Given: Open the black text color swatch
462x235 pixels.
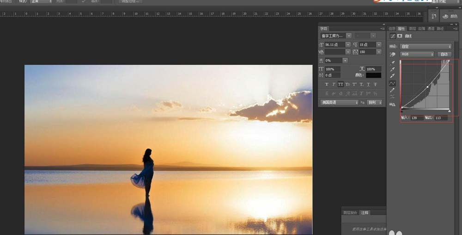Looking at the screenshot, I should [x=373, y=75].
